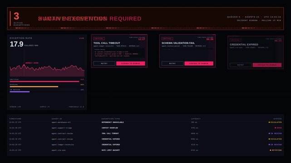Image resolution: width=291 pixels, height=163 pixels.
Task: Click the Exception Rate panel heading
Action: (21, 38)
